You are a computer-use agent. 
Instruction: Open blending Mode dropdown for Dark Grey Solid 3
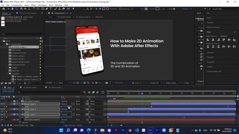click(x=66, y=120)
